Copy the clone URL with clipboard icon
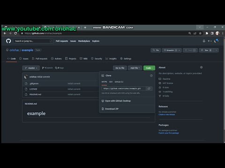Screen dimensions: 225x168 coord(149,89)
